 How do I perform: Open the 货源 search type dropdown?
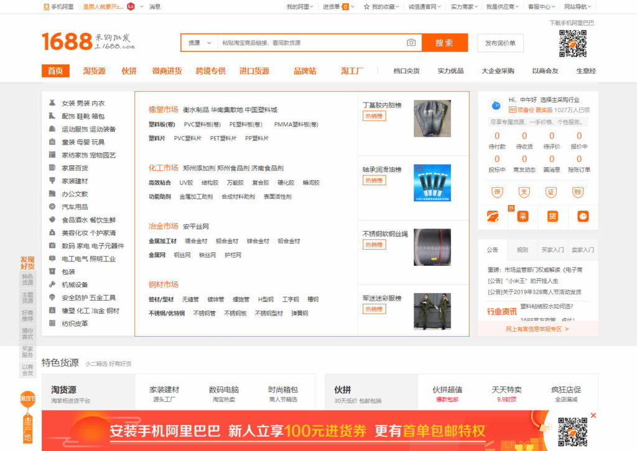point(198,43)
